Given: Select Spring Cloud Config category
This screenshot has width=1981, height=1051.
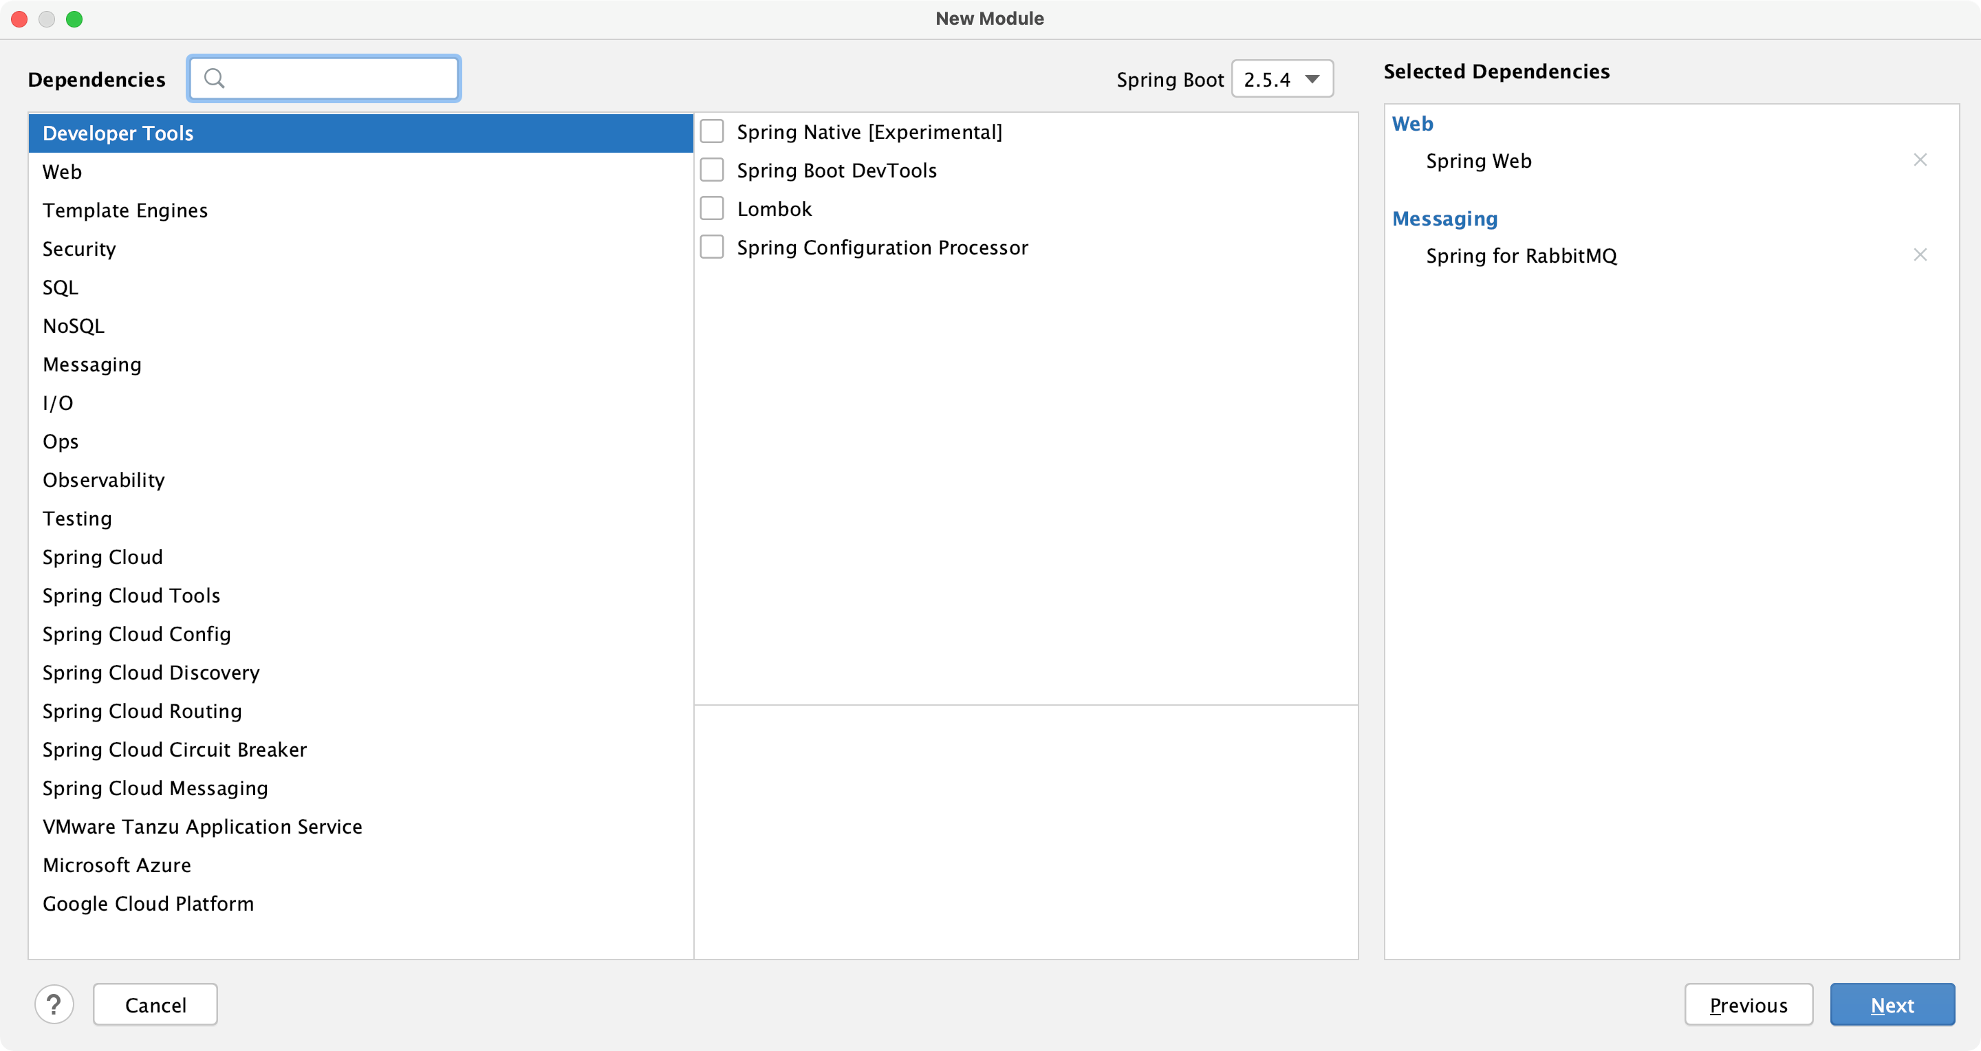Looking at the screenshot, I should click(360, 633).
